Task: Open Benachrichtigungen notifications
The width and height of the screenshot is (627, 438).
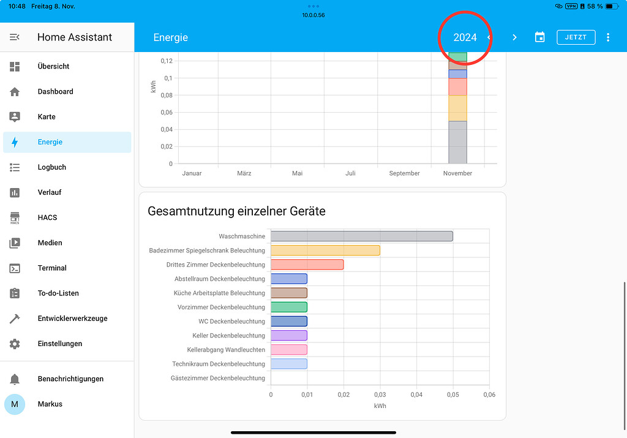Action: click(x=67, y=379)
